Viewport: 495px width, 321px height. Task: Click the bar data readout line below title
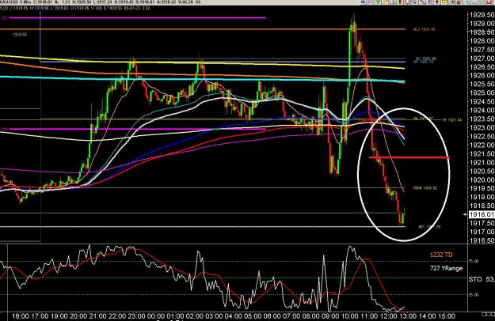[x=74, y=8]
